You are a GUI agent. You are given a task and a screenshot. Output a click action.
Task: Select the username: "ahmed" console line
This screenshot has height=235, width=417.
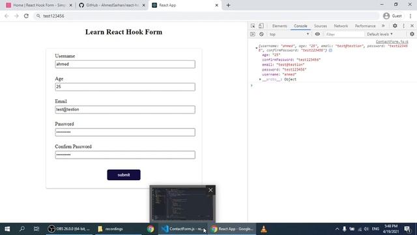pos(279,74)
